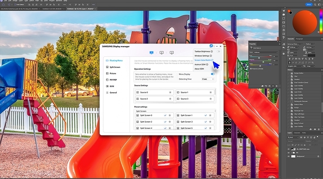Screen dimensions: 323x179
Task: Click the info icon next to Windows Settings
Action: coord(211,55)
